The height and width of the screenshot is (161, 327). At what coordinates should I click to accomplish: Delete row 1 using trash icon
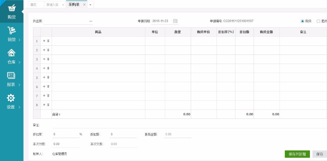48,41
